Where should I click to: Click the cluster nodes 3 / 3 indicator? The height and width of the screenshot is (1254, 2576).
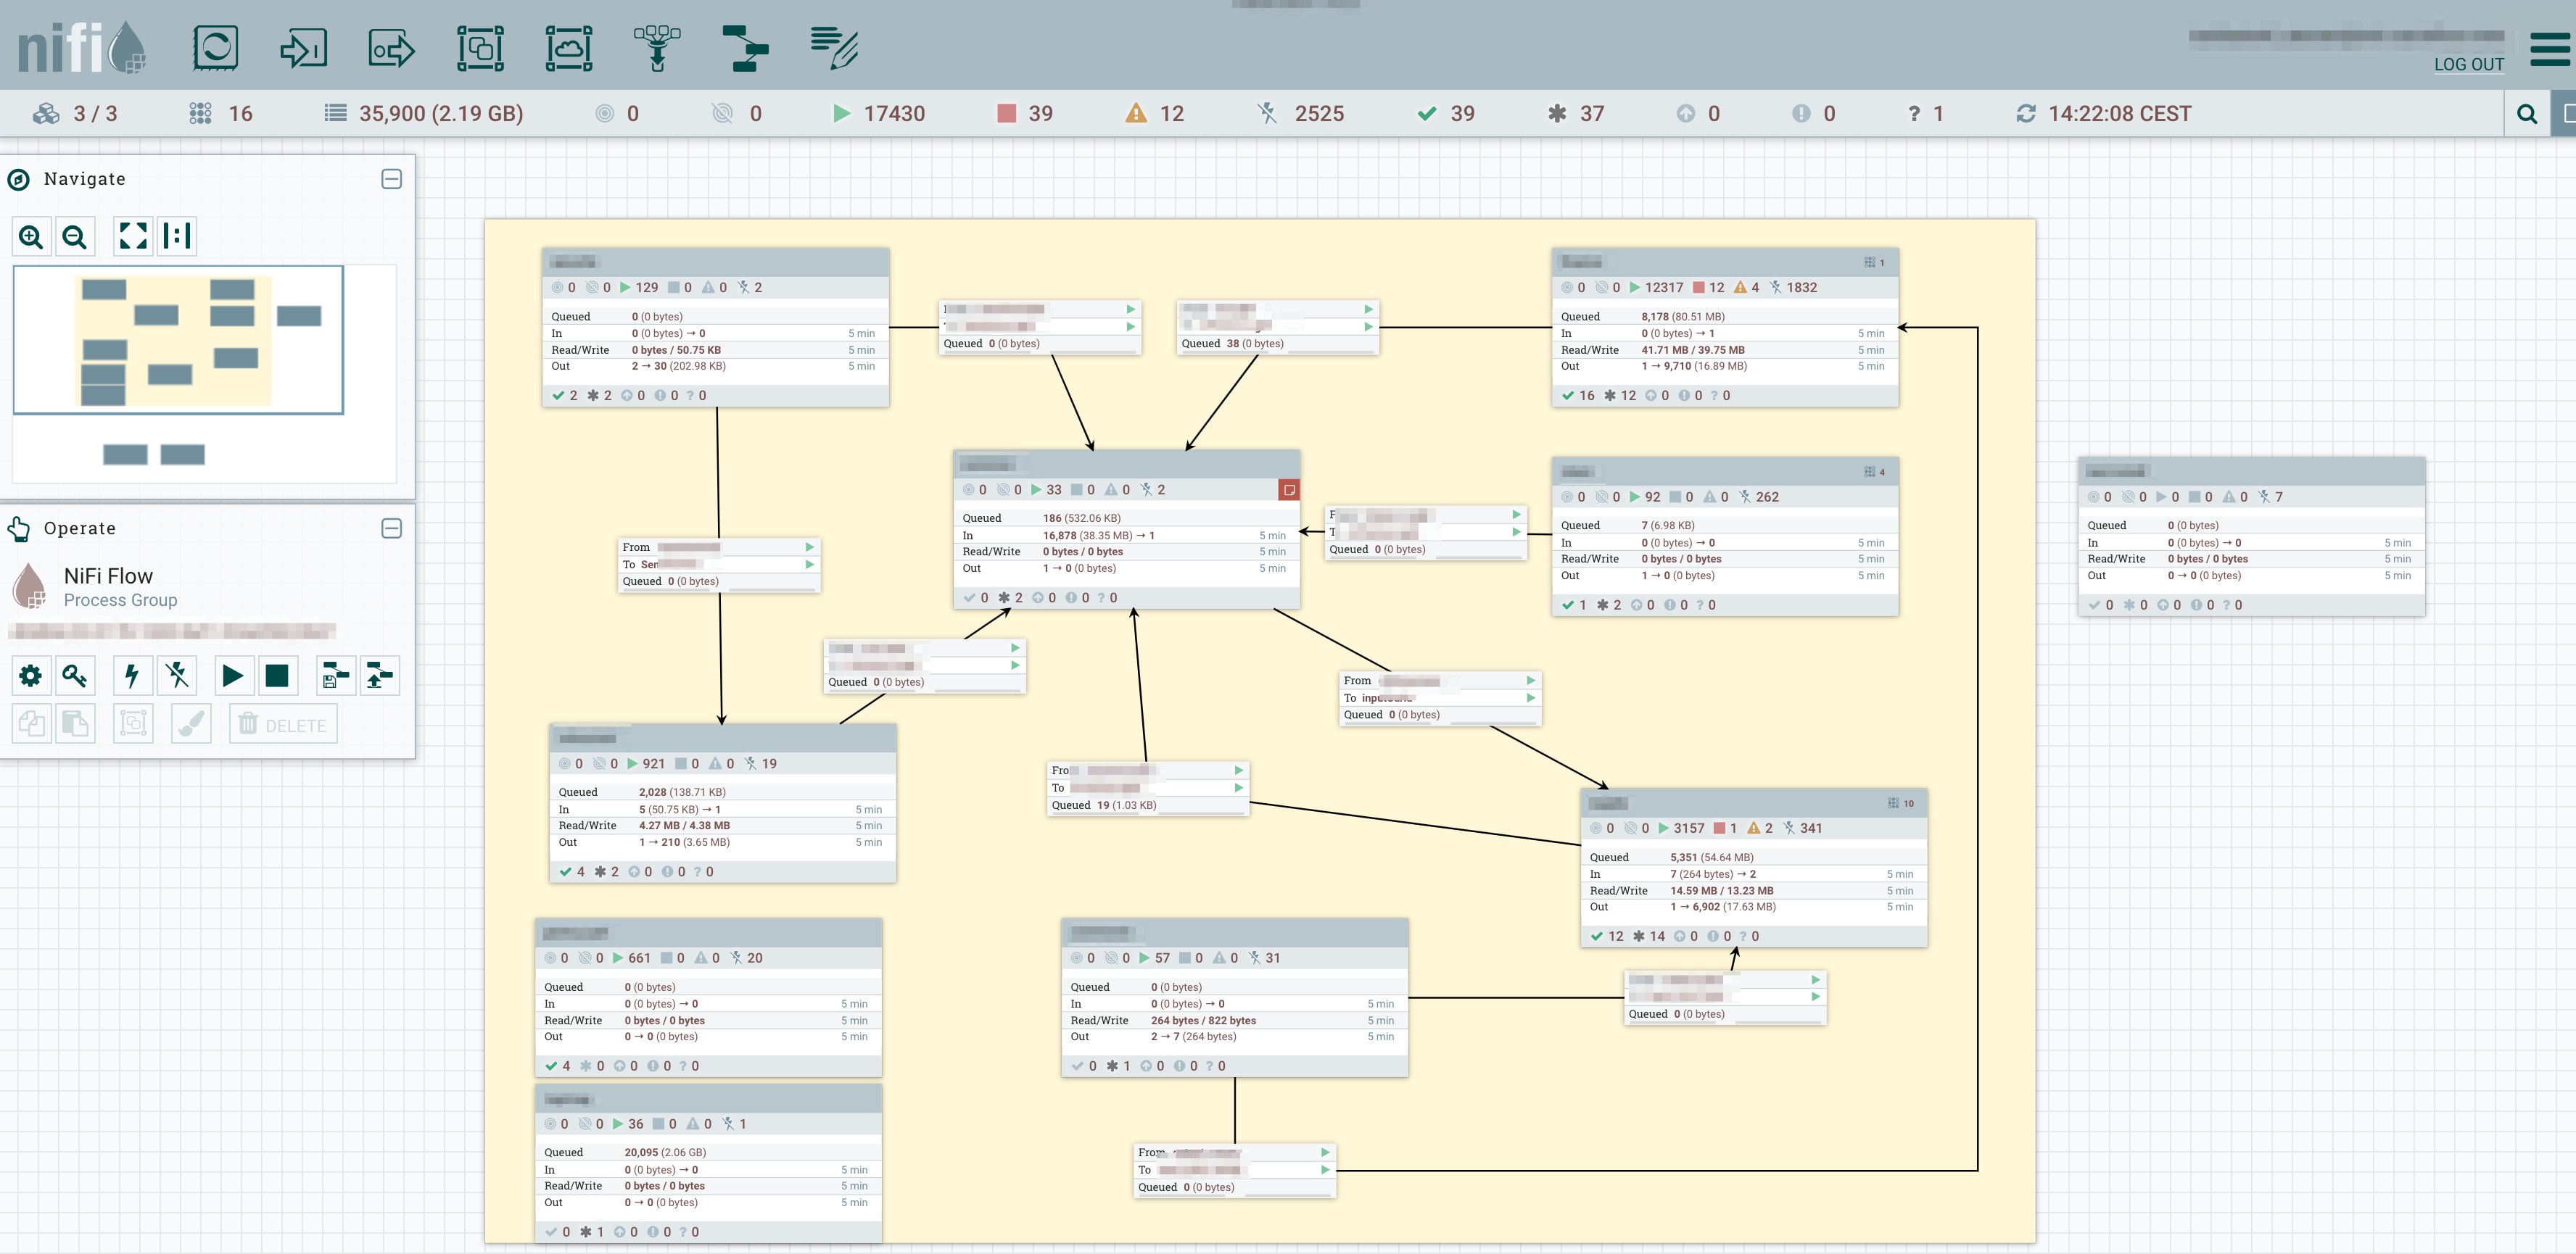tap(75, 114)
